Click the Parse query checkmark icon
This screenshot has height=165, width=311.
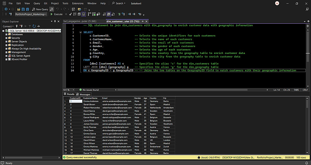tap(70, 14)
